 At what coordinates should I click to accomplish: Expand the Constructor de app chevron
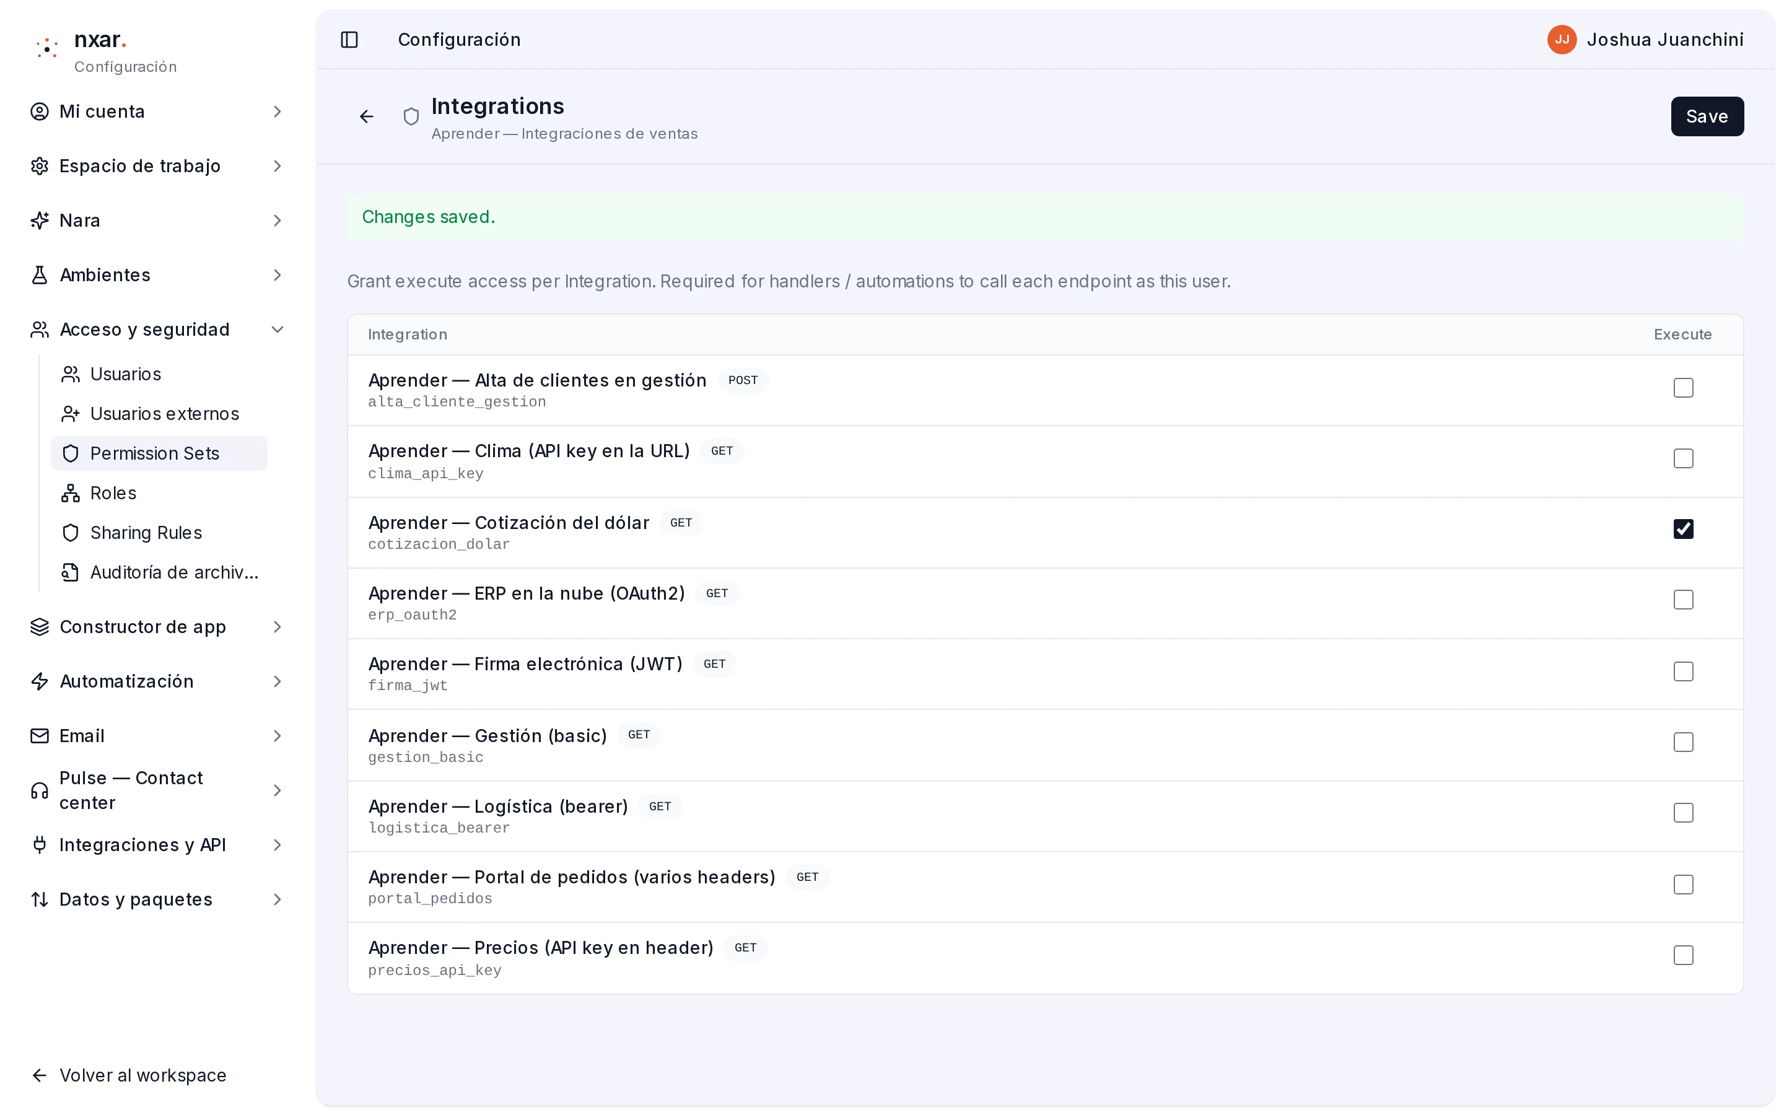[277, 627]
